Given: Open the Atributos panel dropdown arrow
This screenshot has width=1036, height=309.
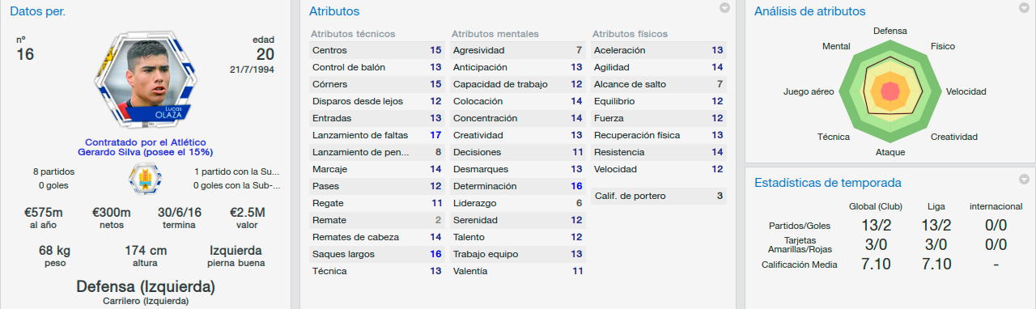Looking at the screenshot, I should tap(725, 8).
